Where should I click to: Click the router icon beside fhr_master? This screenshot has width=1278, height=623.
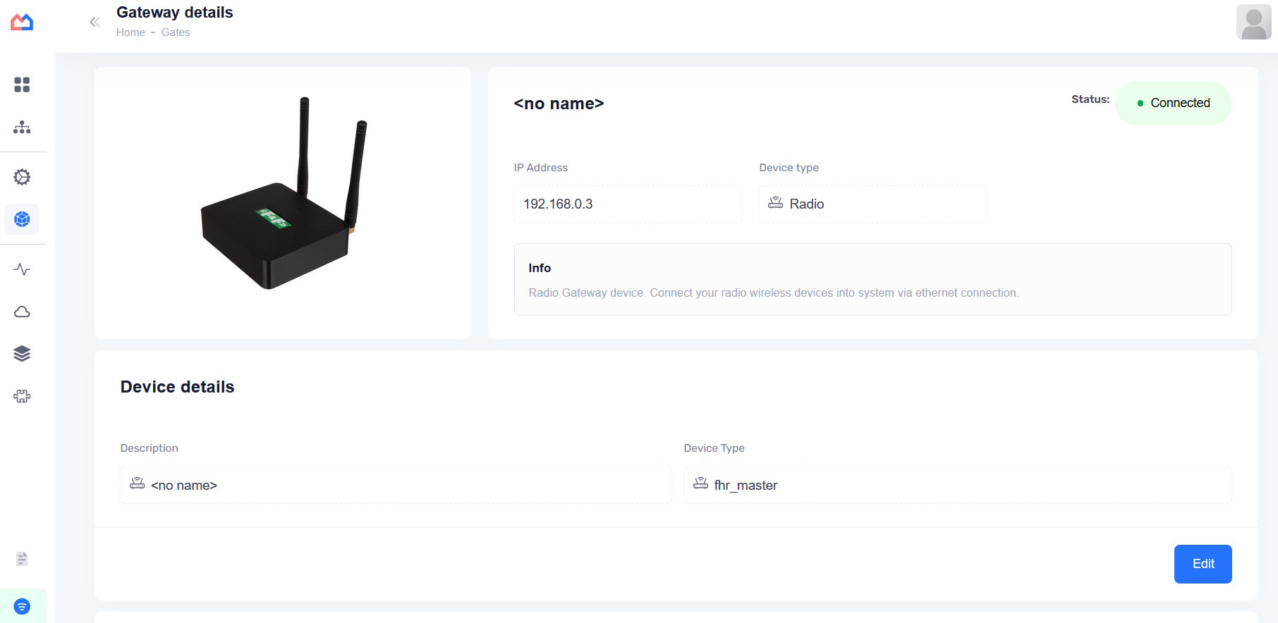[x=700, y=483]
